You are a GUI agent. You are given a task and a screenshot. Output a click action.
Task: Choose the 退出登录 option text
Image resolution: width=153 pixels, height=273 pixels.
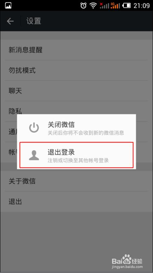[x=61, y=152]
